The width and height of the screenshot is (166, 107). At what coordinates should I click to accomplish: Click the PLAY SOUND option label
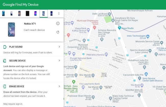tap(16, 47)
